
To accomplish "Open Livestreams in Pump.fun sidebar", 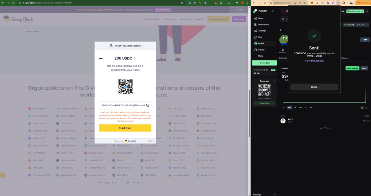I will [x=263, y=25].
